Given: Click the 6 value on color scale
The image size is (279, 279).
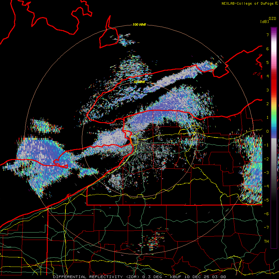Looking at the screenshot, I should pos(268,49).
